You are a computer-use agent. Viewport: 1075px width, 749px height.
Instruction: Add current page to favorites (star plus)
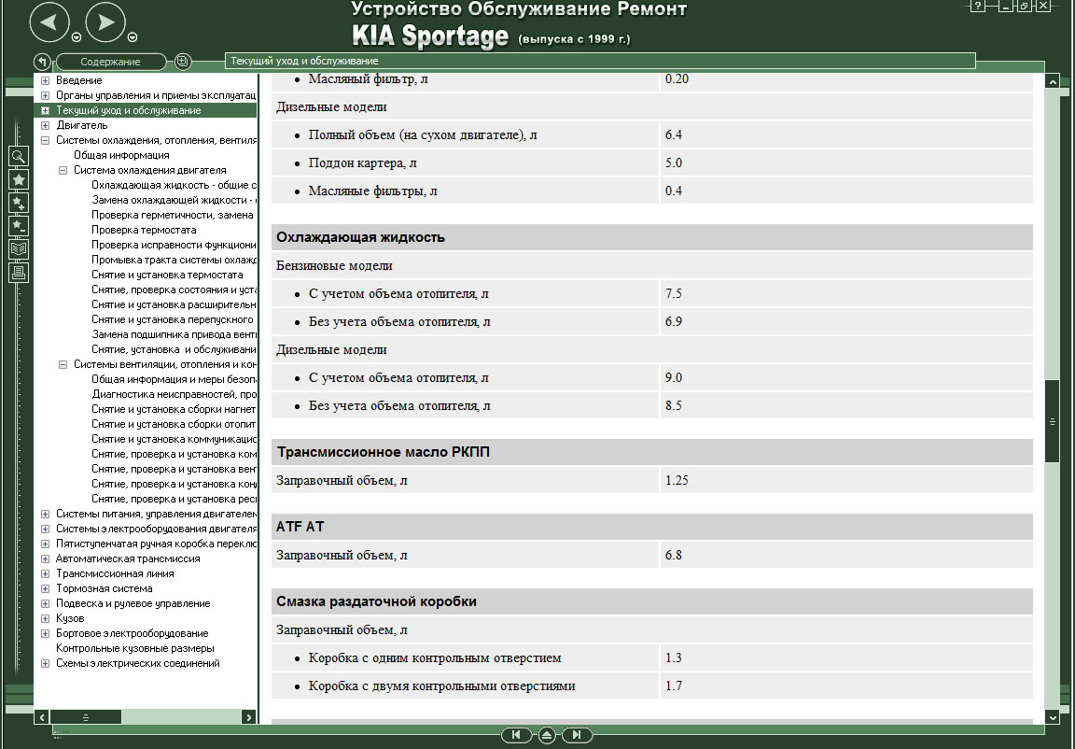(x=19, y=203)
